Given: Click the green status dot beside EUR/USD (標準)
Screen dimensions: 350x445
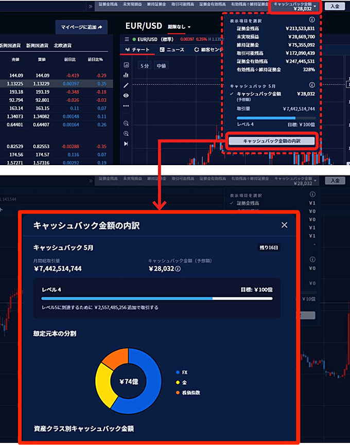Looking at the screenshot, I should 134,39.
